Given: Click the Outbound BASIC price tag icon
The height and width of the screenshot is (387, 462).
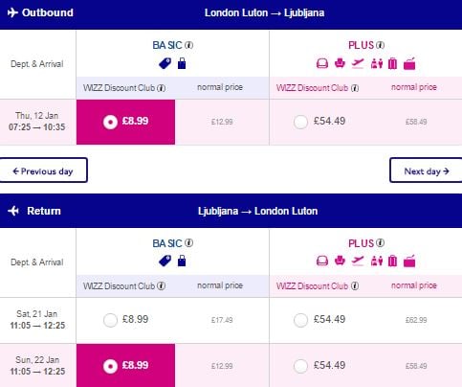Looking at the screenshot, I should point(165,63).
